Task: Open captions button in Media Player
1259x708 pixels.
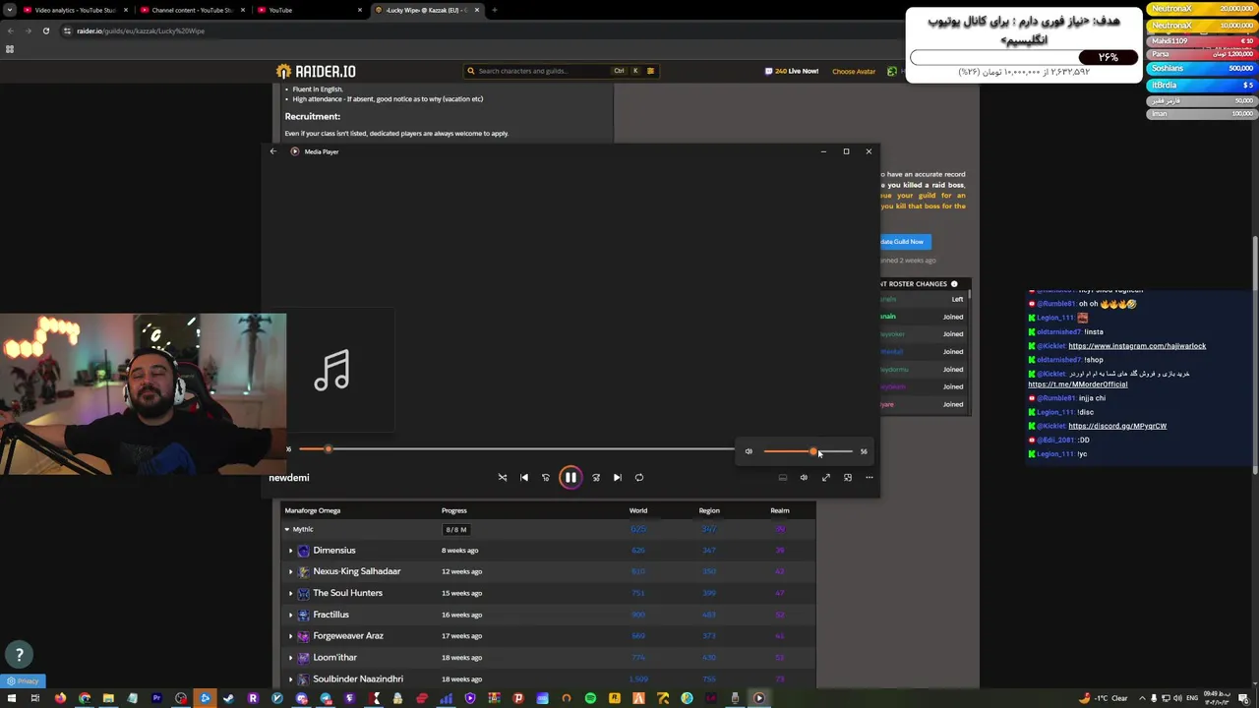Action: [783, 477]
